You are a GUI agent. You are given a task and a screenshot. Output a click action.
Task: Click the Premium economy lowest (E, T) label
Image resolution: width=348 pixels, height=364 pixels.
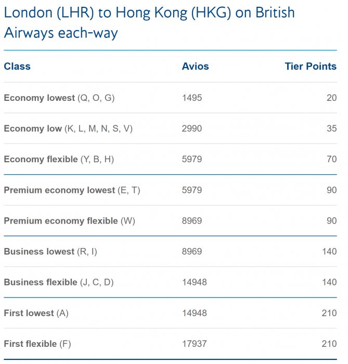(72, 190)
